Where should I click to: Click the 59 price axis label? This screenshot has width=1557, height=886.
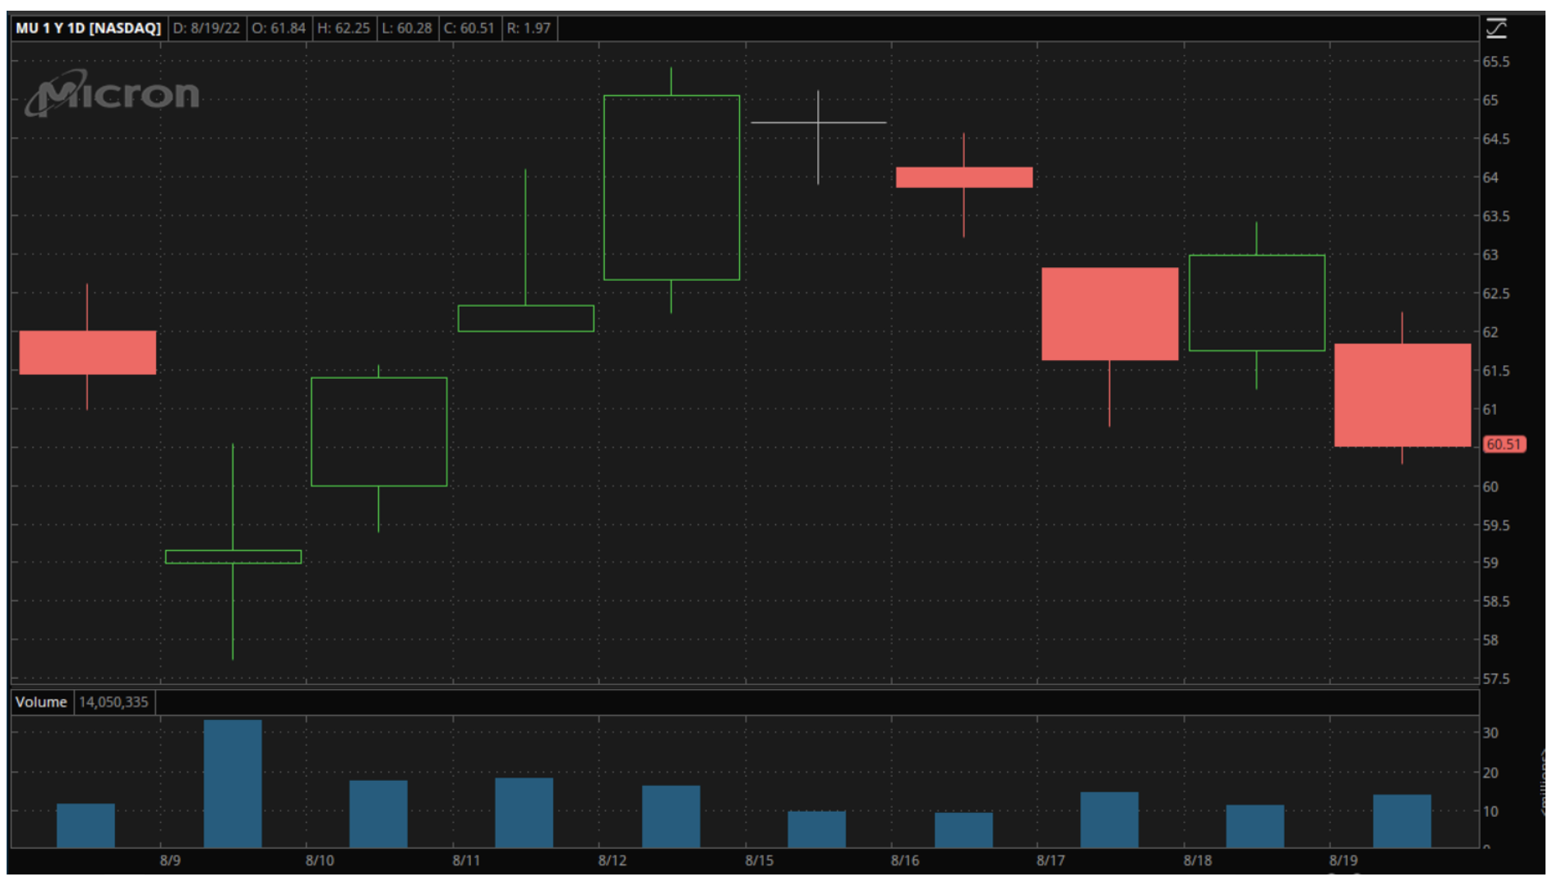(x=1490, y=563)
